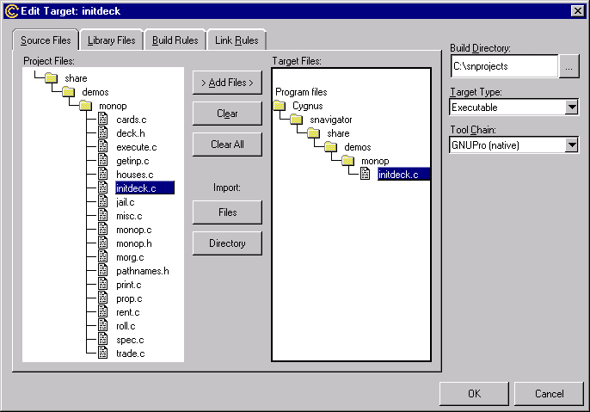Click the share folder icon in Project Files
The image size is (590, 412).
(x=51, y=78)
